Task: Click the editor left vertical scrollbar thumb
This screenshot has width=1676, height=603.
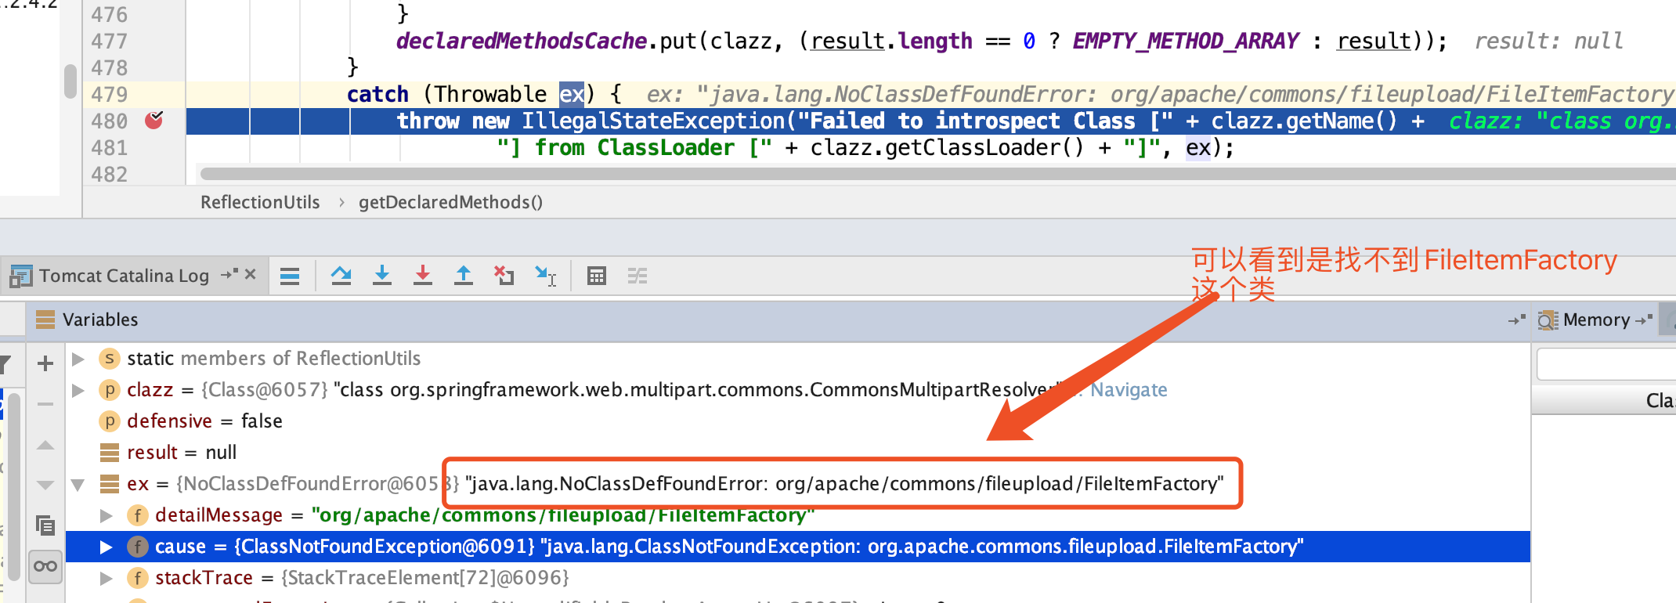Action: (x=70, y=81)
